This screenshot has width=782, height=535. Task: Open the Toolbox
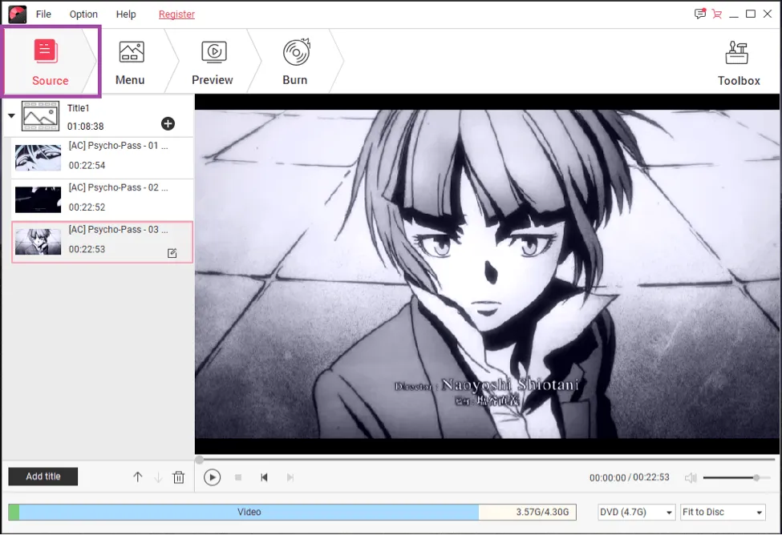point(739,63)
